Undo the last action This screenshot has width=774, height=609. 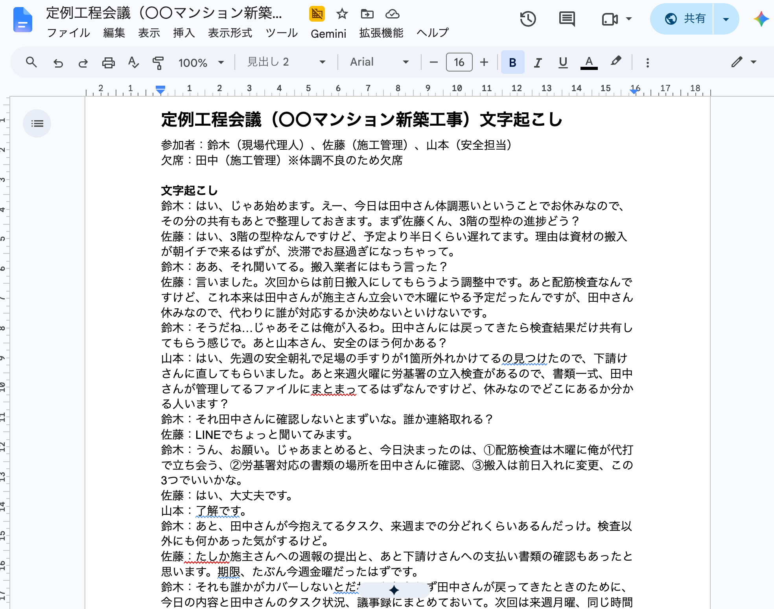58,62
